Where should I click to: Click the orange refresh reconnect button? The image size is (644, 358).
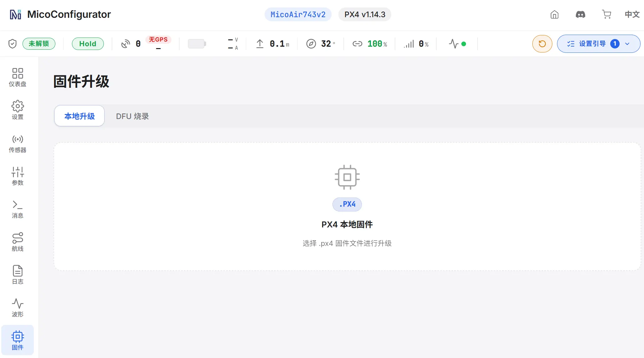pyautogui.click(x=542, y=44)
